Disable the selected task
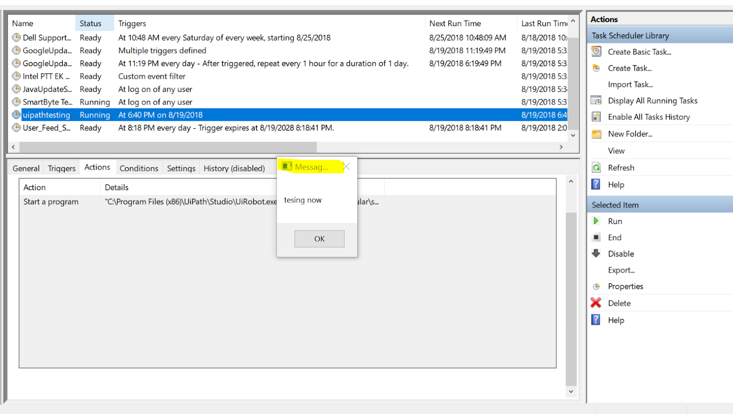The width and height of the screenshot is (733, 414). tap(596, 253)
